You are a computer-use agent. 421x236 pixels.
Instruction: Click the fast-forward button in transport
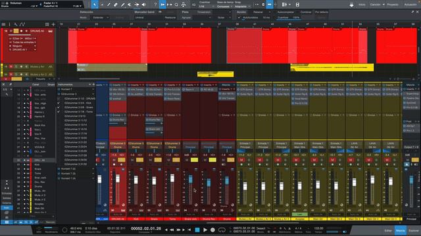[x=178, y=229]
